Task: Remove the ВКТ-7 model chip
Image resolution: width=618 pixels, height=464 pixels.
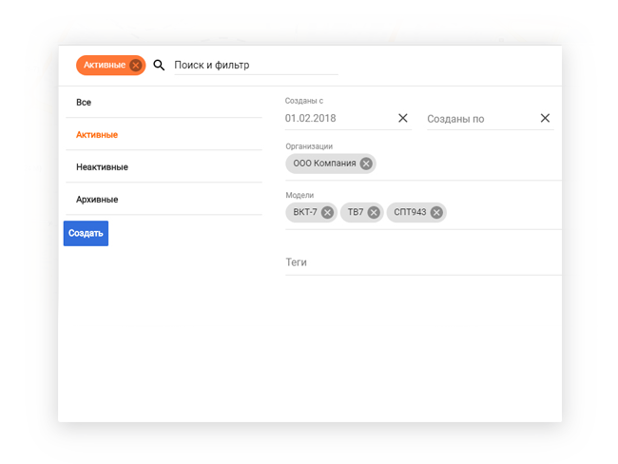Action: pos(327,212)
